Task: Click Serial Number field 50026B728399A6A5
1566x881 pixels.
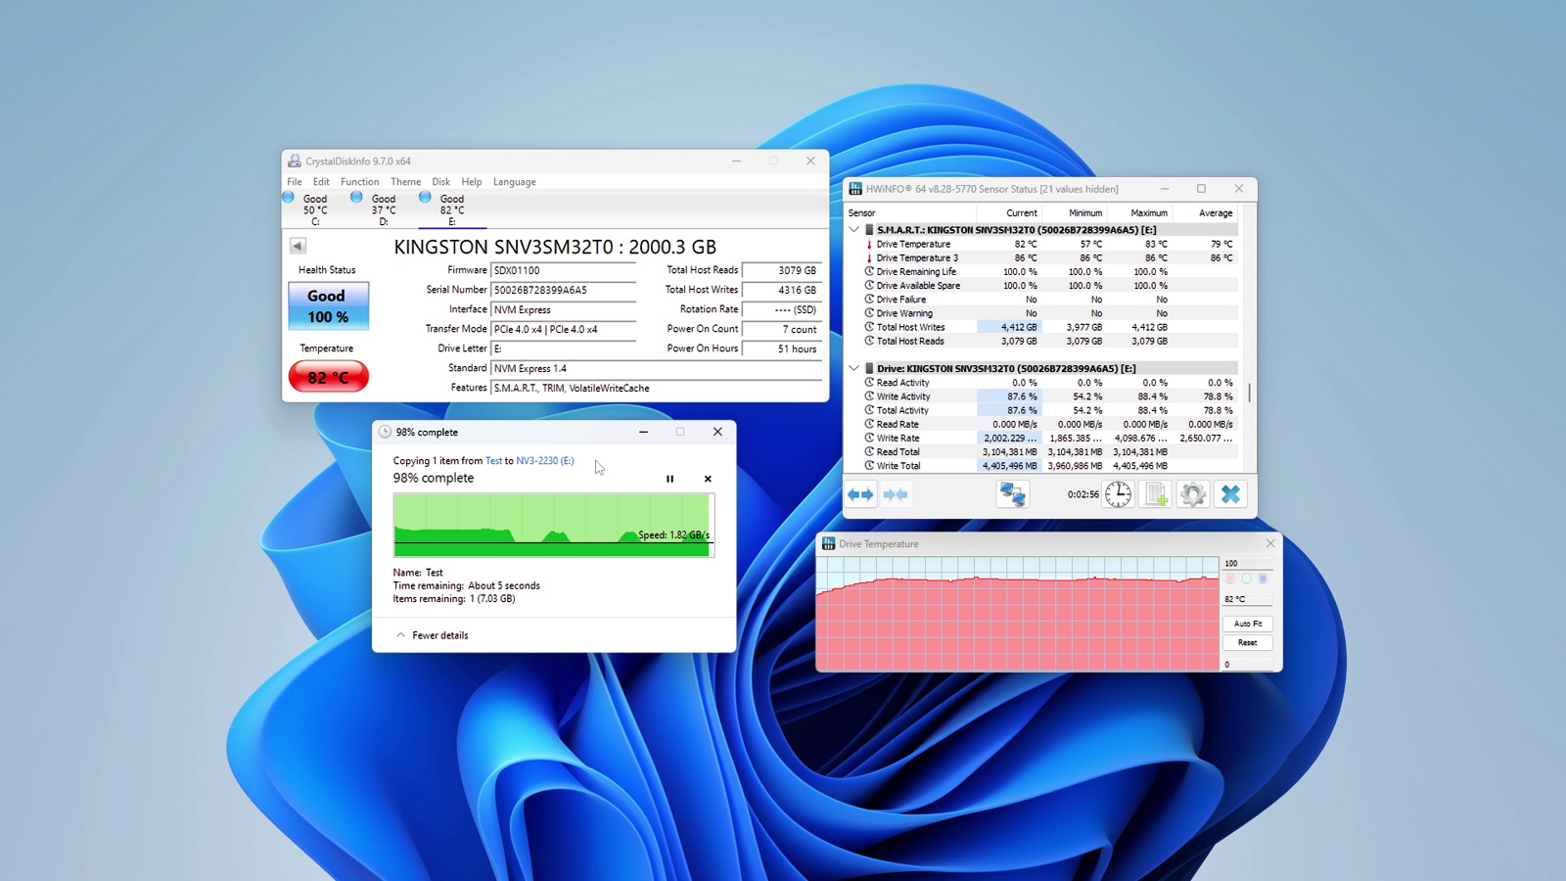Action: click(x=563, y=290)
